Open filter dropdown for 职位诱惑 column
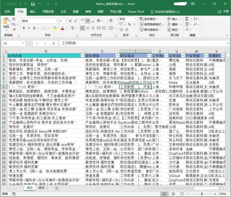 117,56
